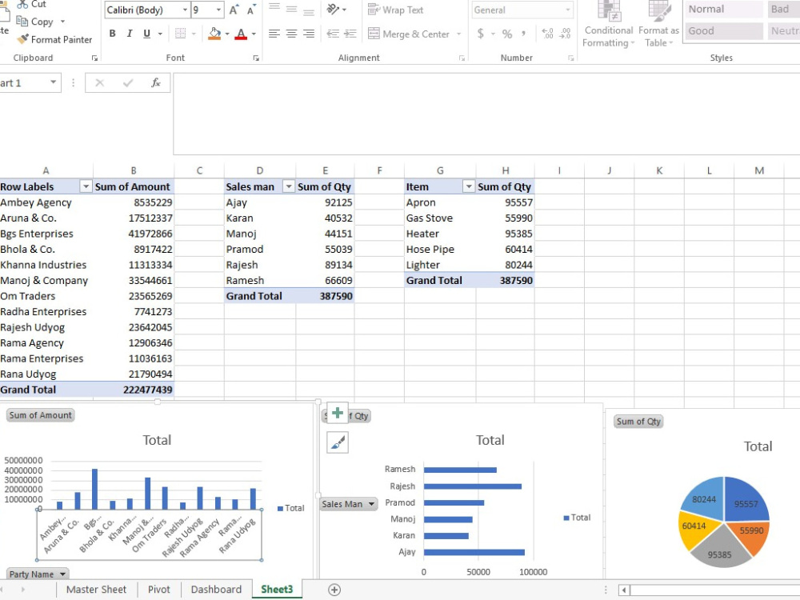Click Merge & Center
The height and width of the screenshot is (600, 800).
point(409,34)
